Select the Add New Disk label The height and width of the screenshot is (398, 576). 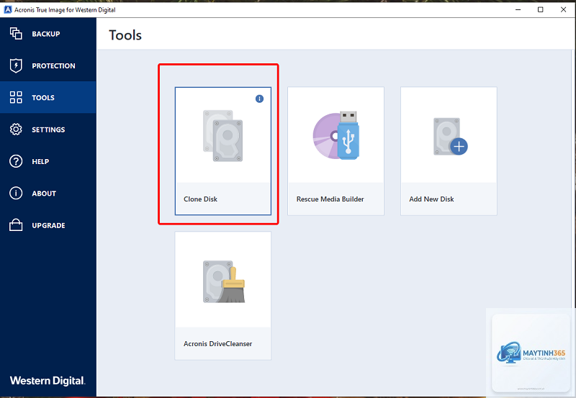coord(431,199)
